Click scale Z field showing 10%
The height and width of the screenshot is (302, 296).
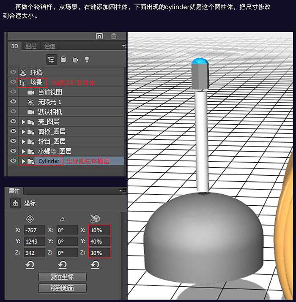coord(100,253)
